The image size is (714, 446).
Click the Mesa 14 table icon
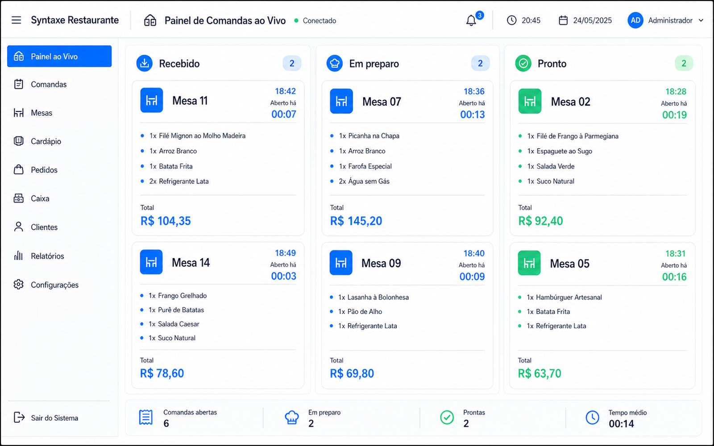[151, 262]
